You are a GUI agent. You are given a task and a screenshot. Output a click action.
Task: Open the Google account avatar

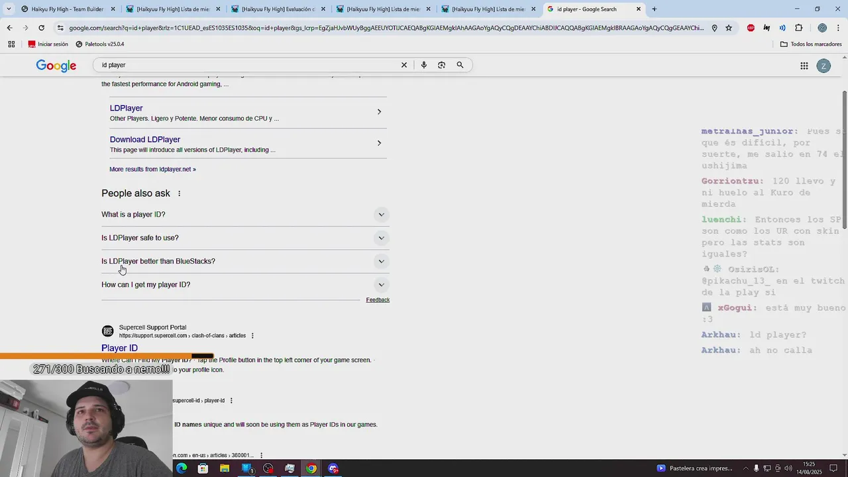pos(823,66)
